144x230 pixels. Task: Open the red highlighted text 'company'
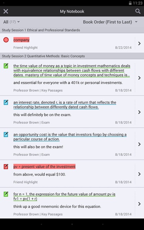[x=22, y=40]
